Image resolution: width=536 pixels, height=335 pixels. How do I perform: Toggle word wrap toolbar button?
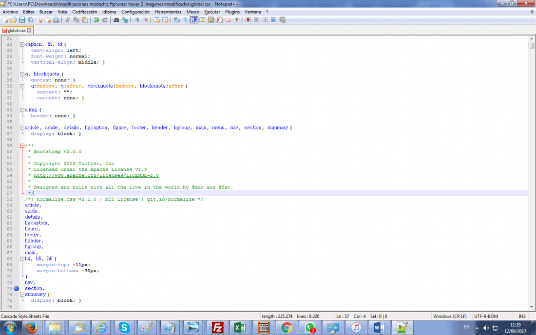click(x=177, y=20)
